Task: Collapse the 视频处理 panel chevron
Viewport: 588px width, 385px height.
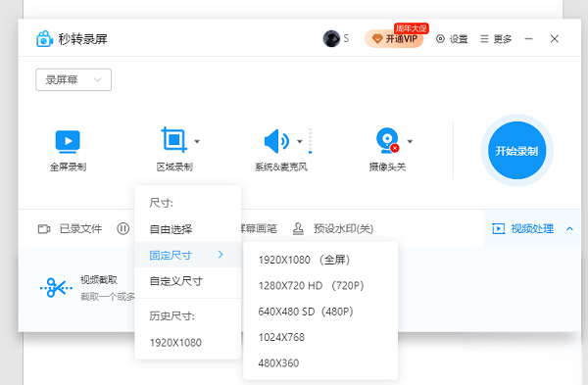Action: pos(569,228)
